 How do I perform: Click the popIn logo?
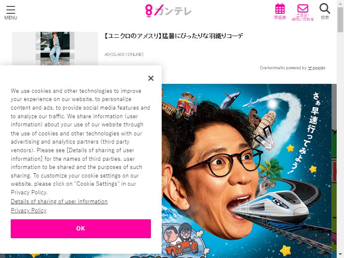316,68
